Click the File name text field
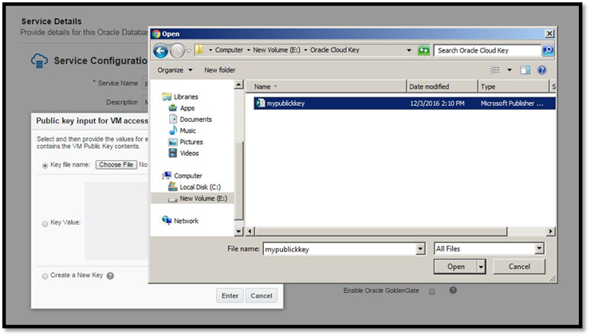 340,248
